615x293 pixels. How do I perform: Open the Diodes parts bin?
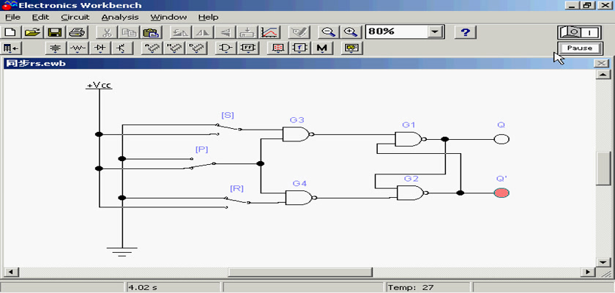point(100,48)
